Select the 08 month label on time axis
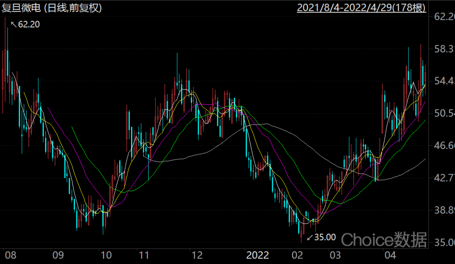 coord(10,255)
